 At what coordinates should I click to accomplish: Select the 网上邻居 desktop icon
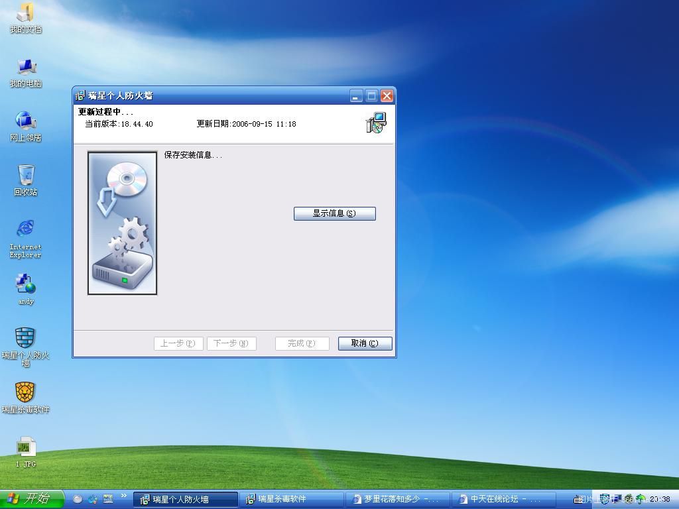coord(26,127)
